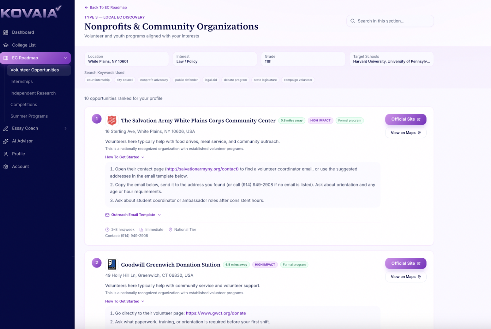This screenshot has height=329, width=491.
Task: Open the gwct.org/donate link
Action: coord(216,313)
